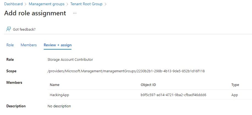Click the Add role assignment page title

coord(35,13)
